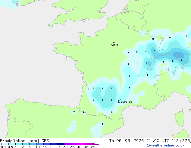Click the legend scale label 50

tap(93, 147)
